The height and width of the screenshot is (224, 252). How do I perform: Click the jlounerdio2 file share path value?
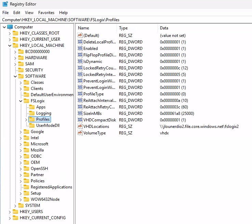(x=199, y=127)
